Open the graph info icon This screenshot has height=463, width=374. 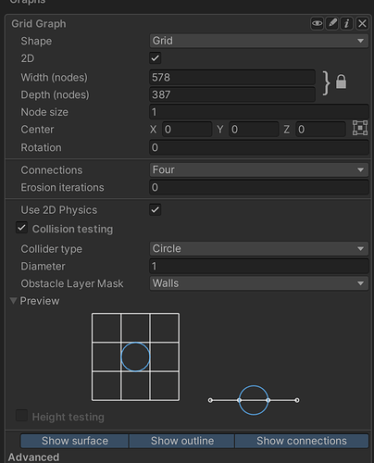point(347,23)
